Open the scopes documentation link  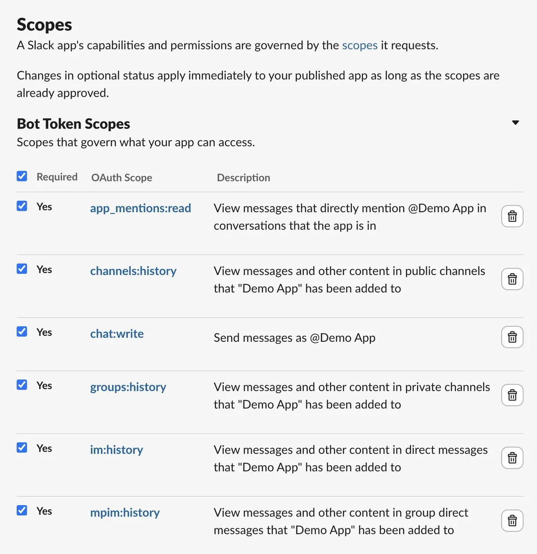360,45
